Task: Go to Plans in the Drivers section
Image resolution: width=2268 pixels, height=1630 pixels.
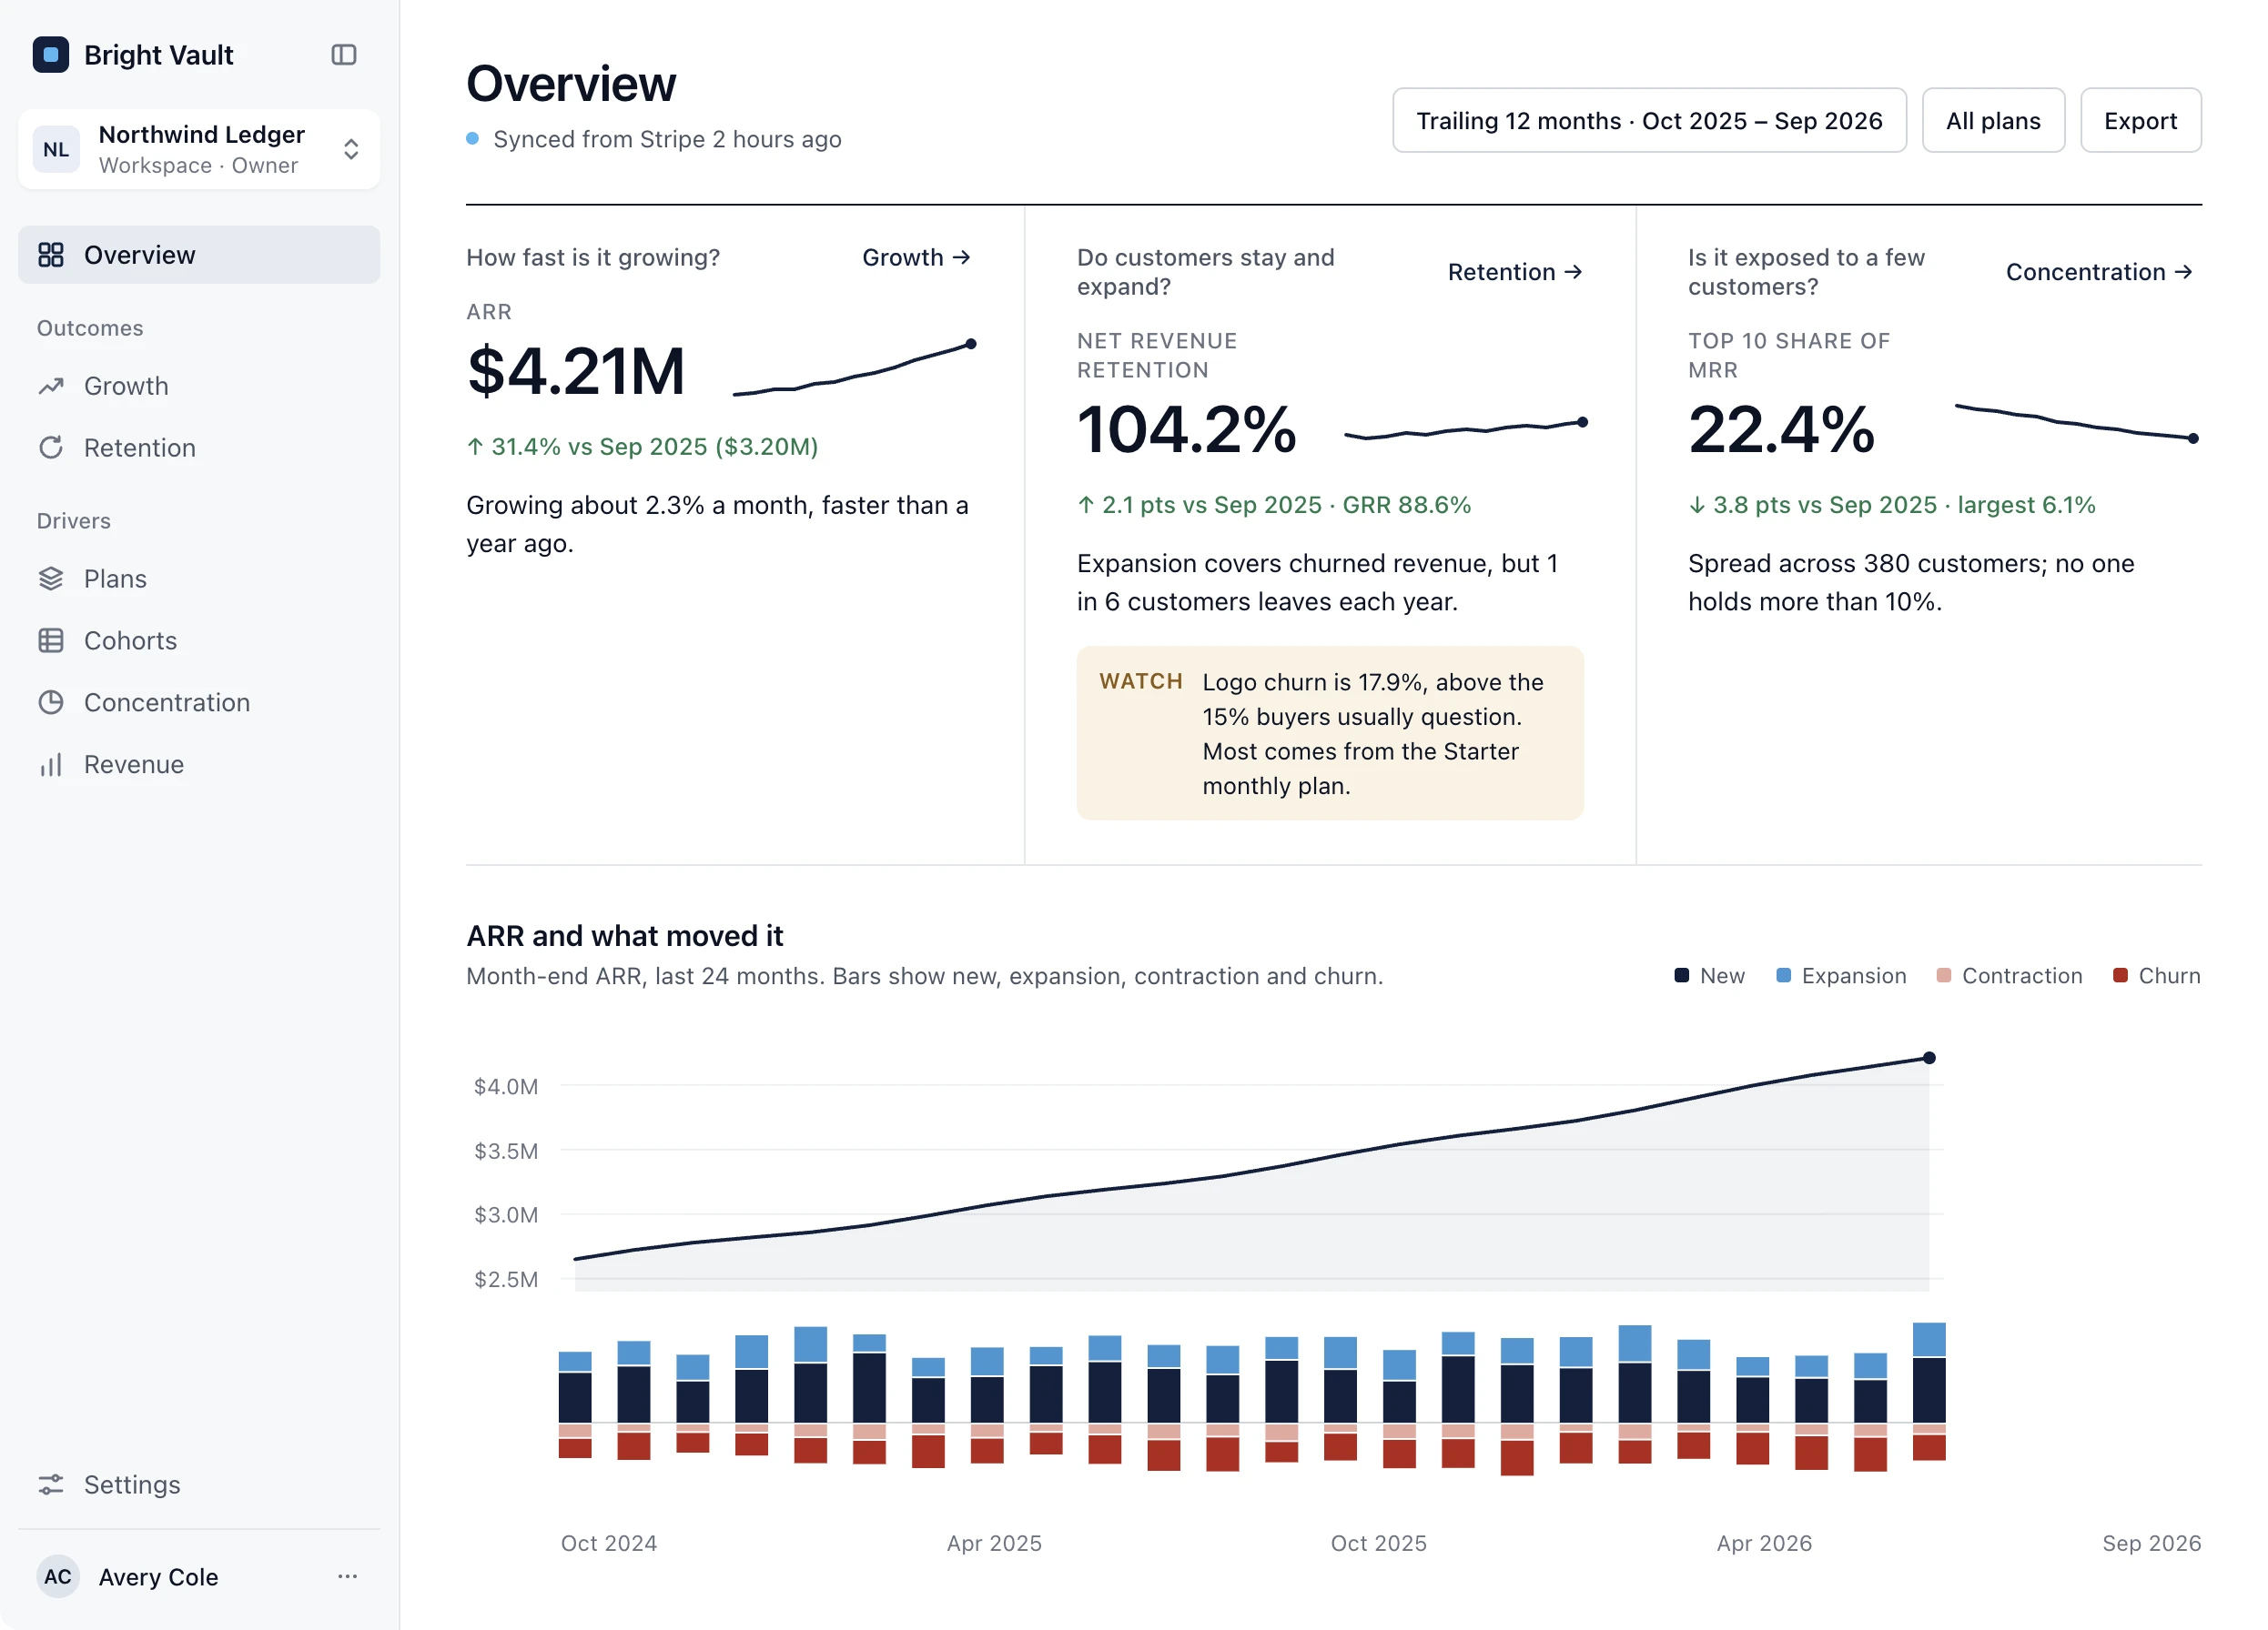Action: (199, 579)
